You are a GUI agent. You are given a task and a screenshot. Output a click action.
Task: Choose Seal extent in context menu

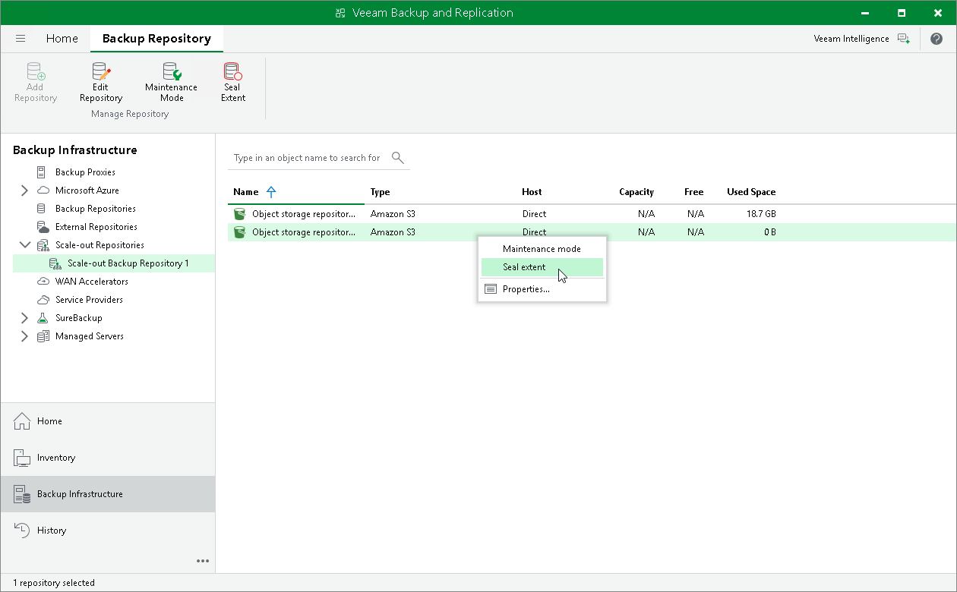coord(542,267)
